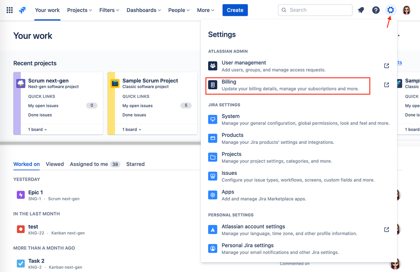Open User management settings
This screenshot has height=272, width=420.
click(298, 66)
